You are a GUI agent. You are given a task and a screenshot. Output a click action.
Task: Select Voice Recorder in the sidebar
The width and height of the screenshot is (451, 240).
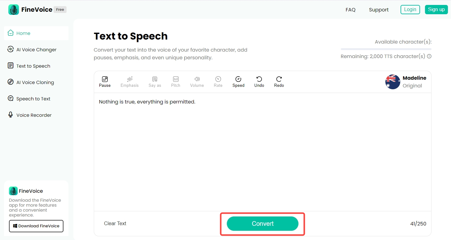tap(34, 115)
